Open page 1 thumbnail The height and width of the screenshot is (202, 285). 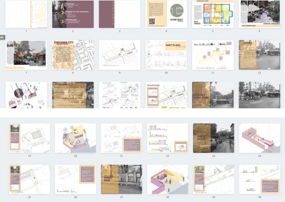click(26, 14)
